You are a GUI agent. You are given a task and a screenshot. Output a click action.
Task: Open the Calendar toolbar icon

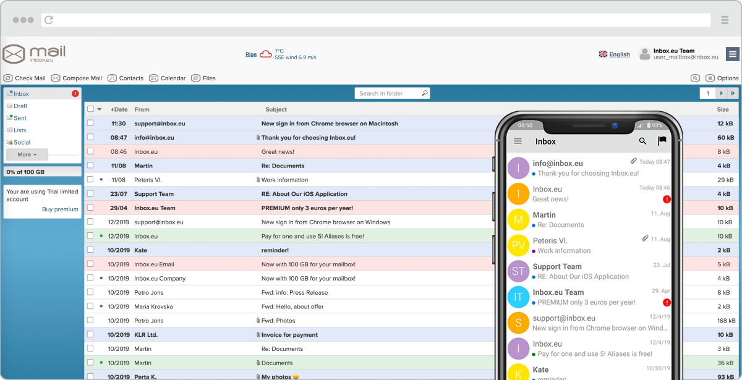click(154, 78)
